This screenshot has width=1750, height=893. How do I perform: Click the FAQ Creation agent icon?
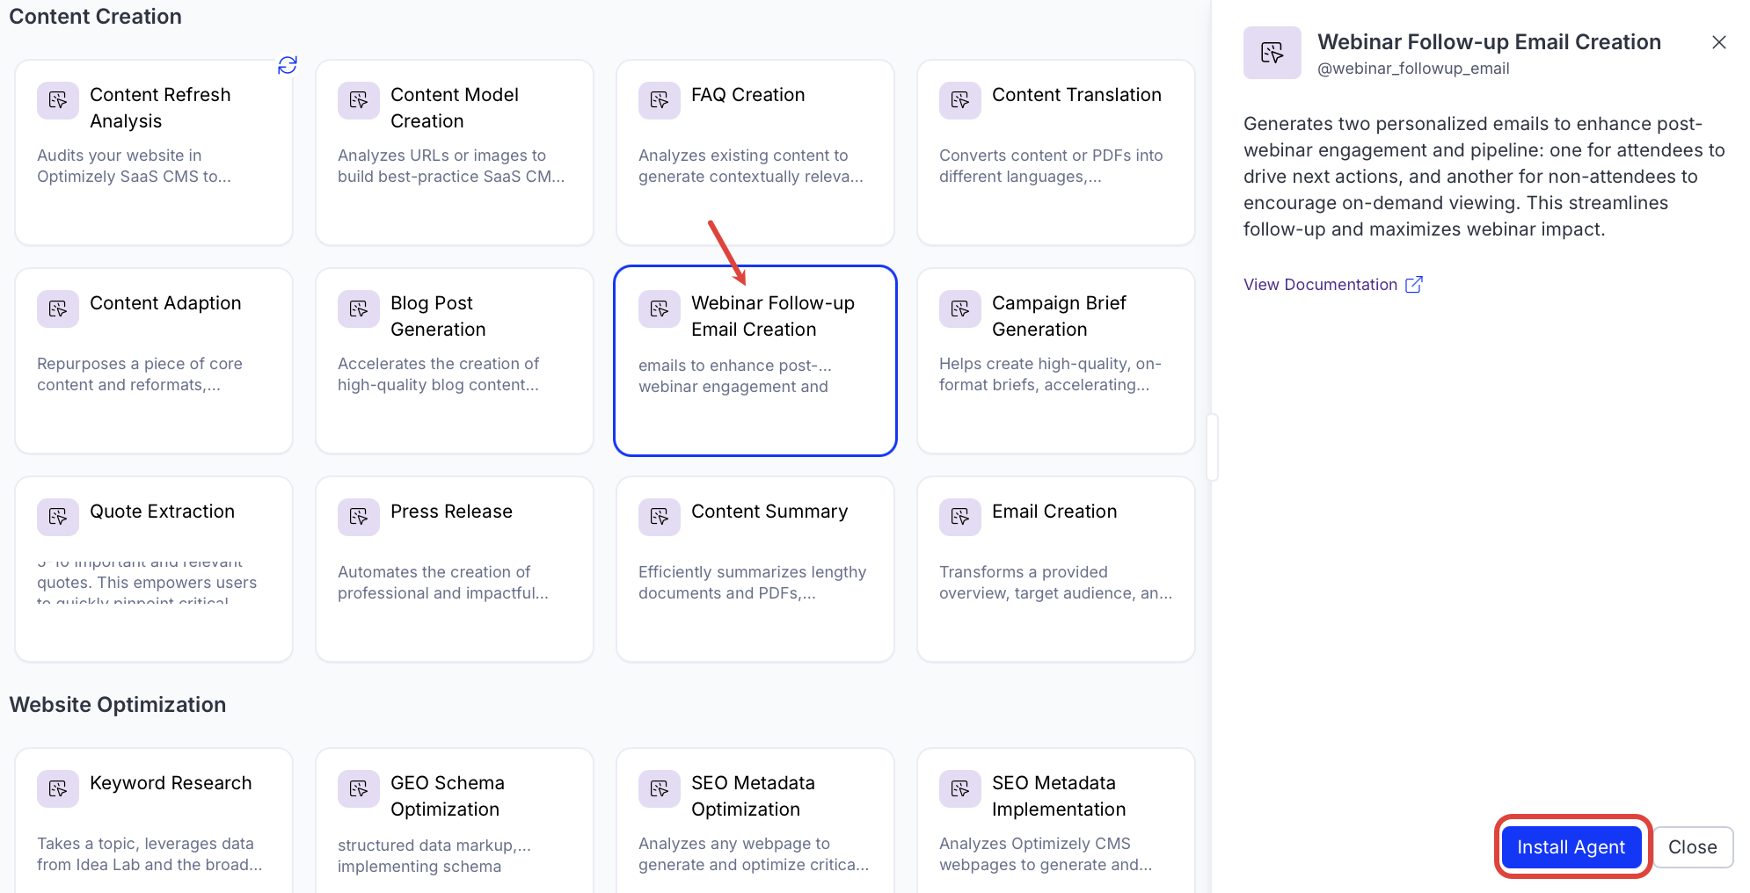(x=660, y=100)
